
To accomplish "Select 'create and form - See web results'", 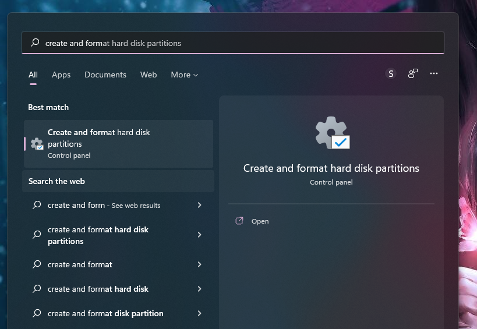I will tap(118, 205).
